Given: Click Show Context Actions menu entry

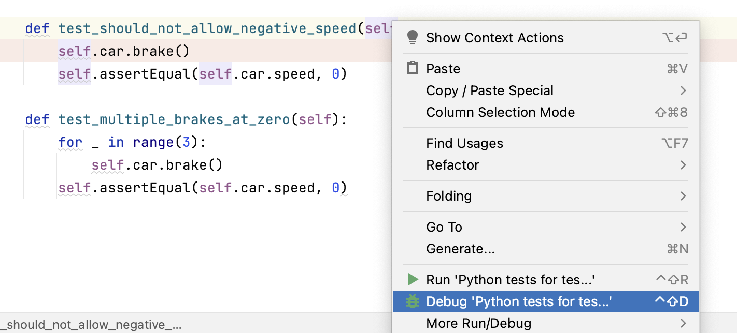Looking at the screenshot, I should click(495, 37).
